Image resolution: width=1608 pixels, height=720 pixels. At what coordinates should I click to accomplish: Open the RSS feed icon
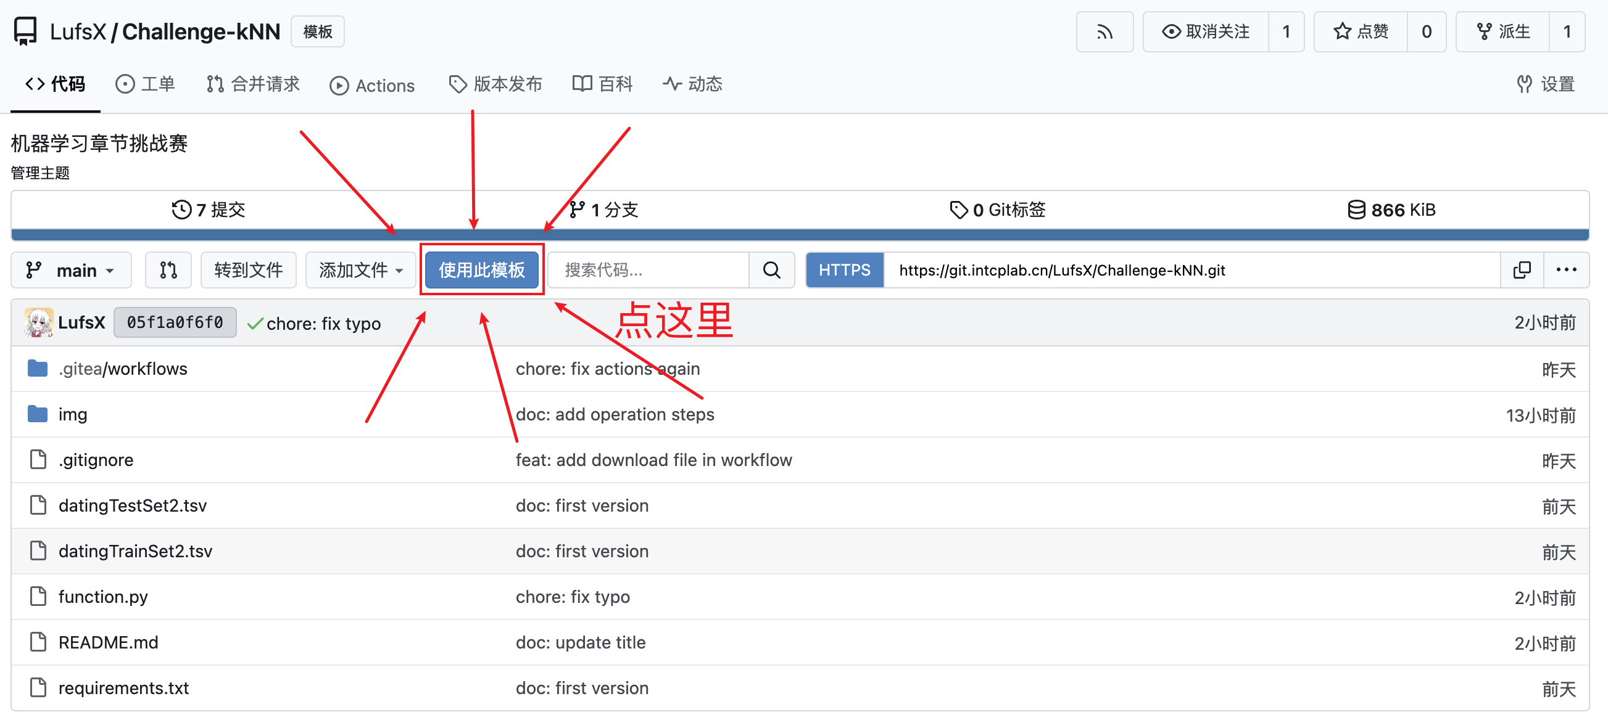click(1104, 32)
